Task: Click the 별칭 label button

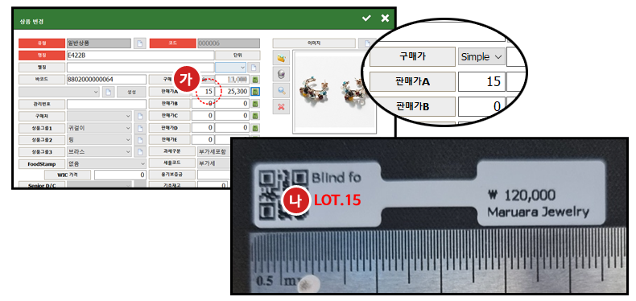Action: (42, 68)
